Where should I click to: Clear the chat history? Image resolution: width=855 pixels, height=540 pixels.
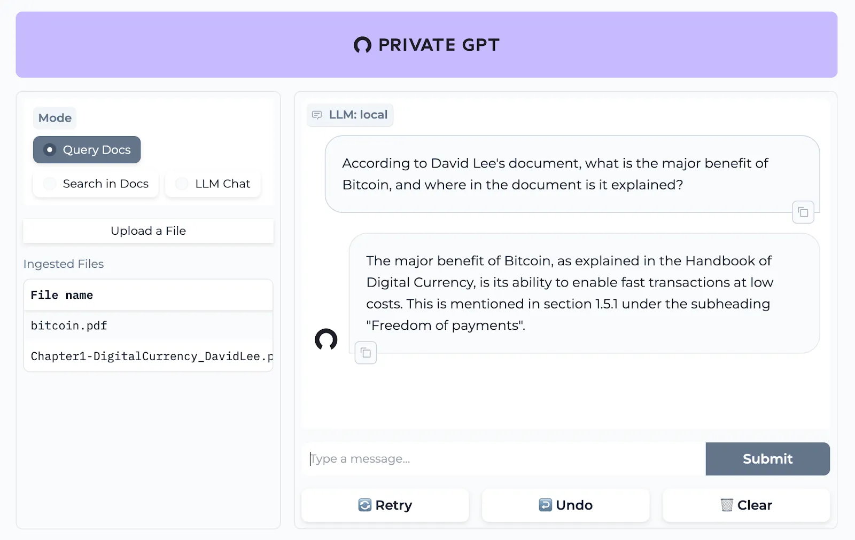pyautogui.click(x=746, y=505)
